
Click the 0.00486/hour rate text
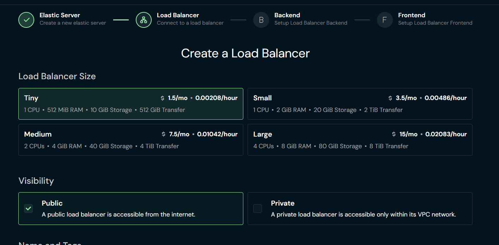coord(446,98)
